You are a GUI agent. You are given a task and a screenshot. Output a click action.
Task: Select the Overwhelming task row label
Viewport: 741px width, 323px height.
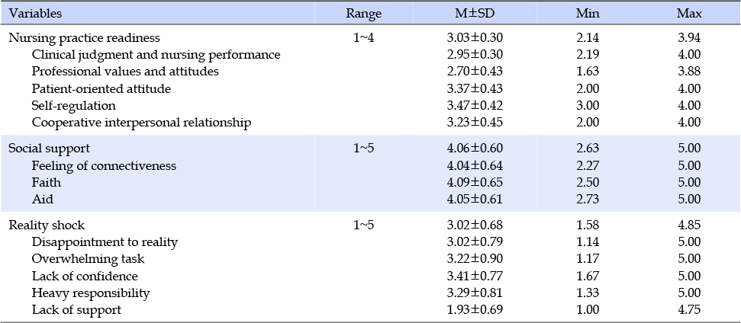tap(88, 259)
